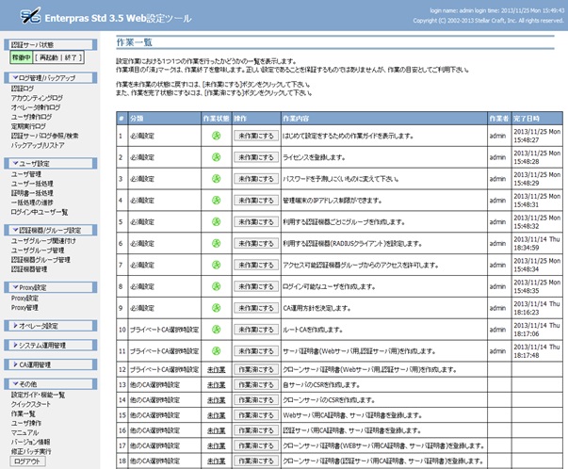Open 修正パッチ実行 in sidebar

pos(31,451)
